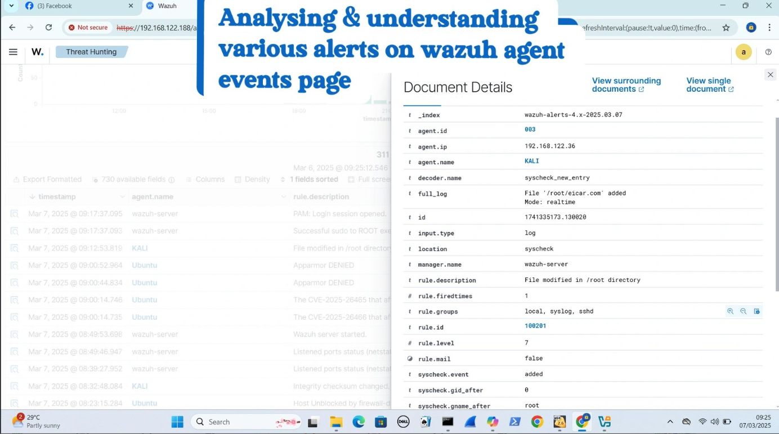Filter for rule.groups value with plus magnifier

point(730,311)
